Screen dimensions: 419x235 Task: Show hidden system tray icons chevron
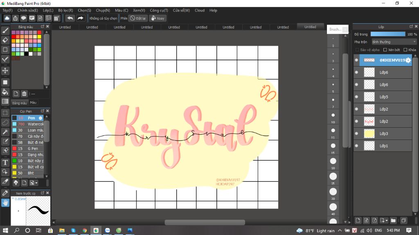point(340,231)
